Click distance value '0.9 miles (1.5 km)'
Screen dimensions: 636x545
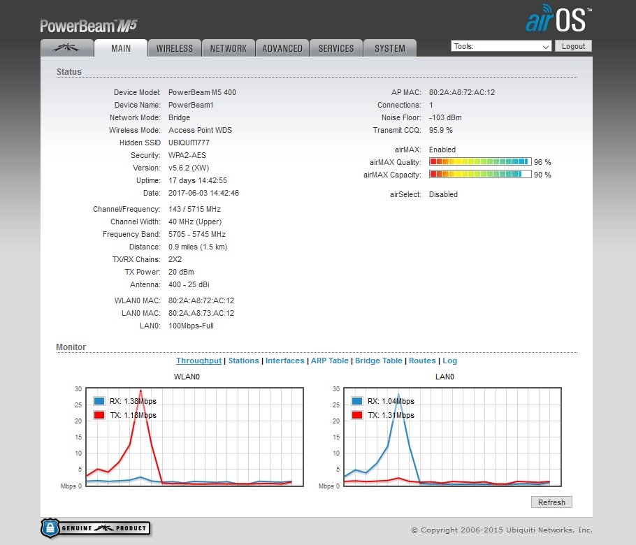click(x=198, y=247)
